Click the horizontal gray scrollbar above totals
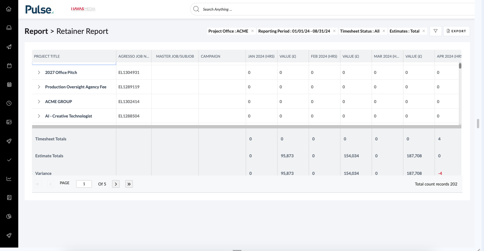 point(247,127)
